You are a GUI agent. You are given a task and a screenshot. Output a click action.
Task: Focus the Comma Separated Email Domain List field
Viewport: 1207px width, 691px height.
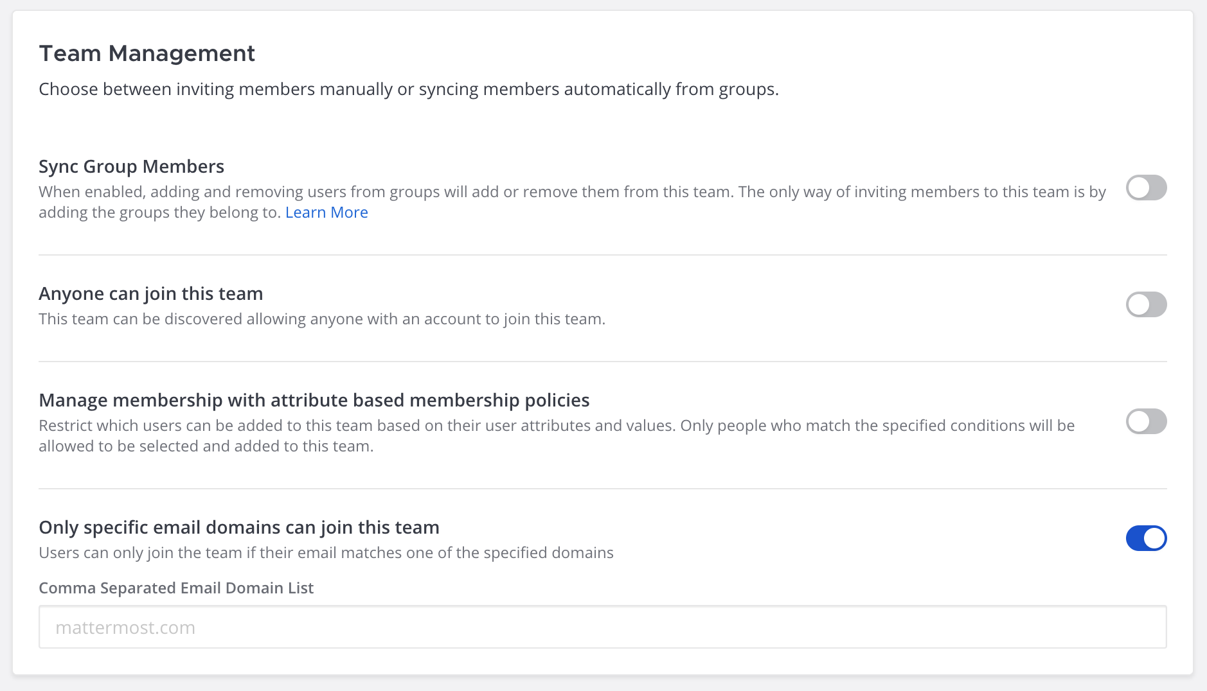point(602,627)
